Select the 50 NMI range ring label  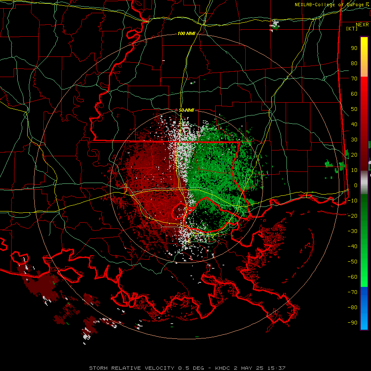click(186, 110)
